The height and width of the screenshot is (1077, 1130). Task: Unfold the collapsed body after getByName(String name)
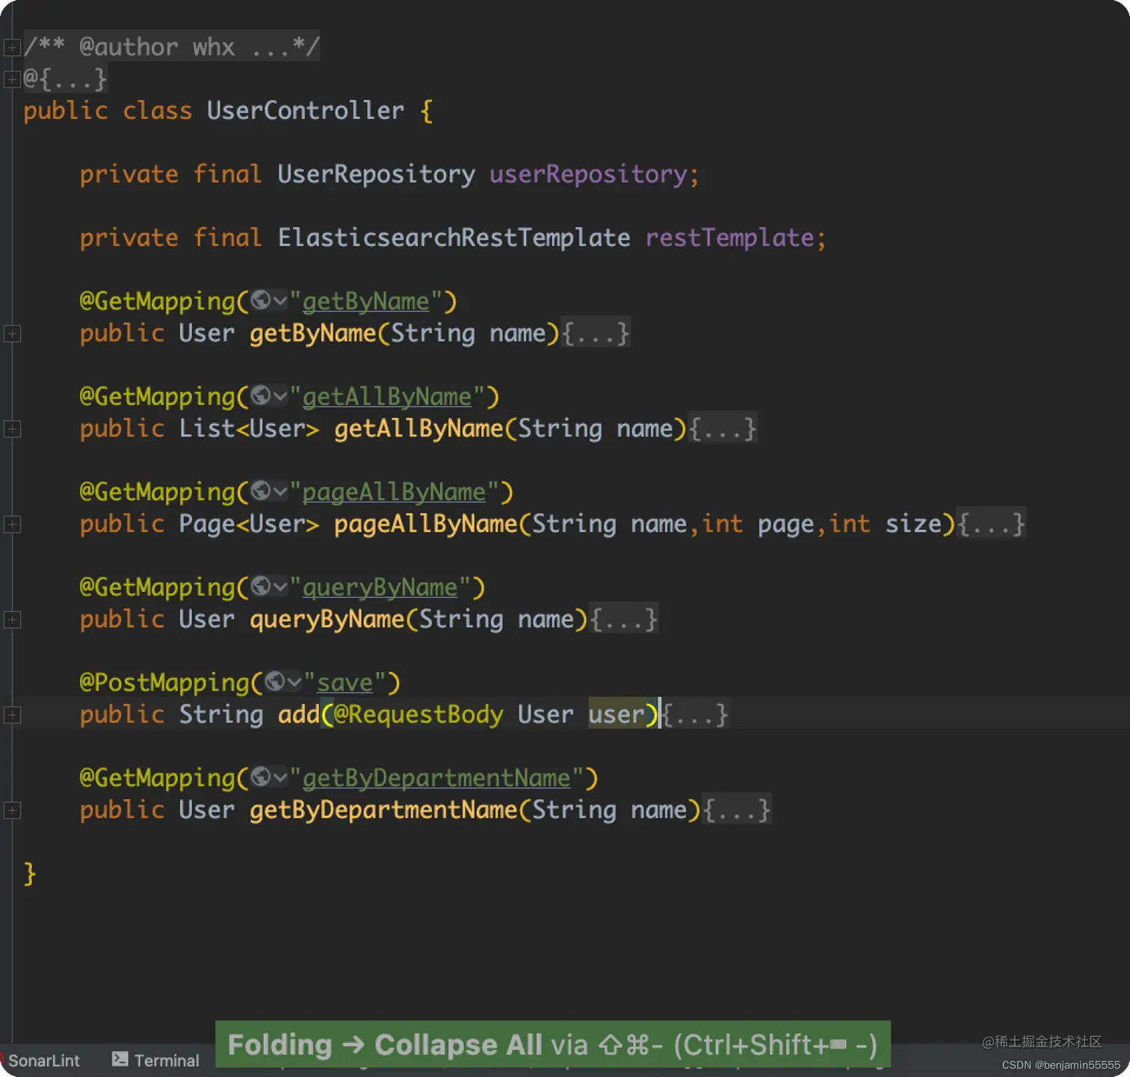pyautogui.click(x=596, y=333)
